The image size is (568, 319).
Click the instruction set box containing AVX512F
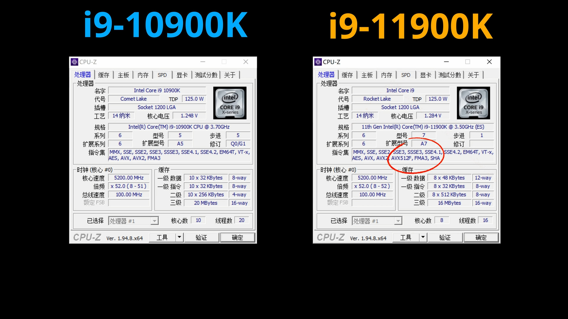(423, 155)
